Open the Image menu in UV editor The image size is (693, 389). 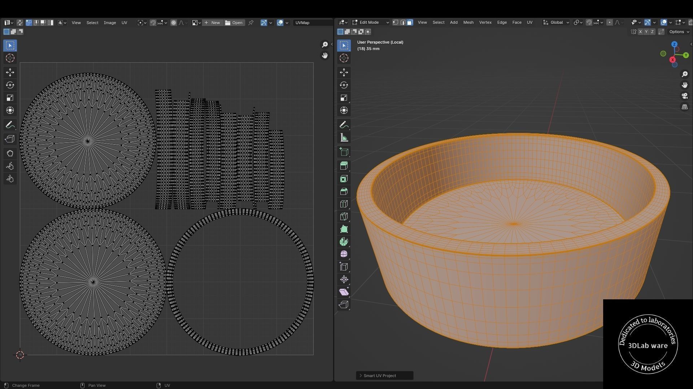click(x=110, y=23)
